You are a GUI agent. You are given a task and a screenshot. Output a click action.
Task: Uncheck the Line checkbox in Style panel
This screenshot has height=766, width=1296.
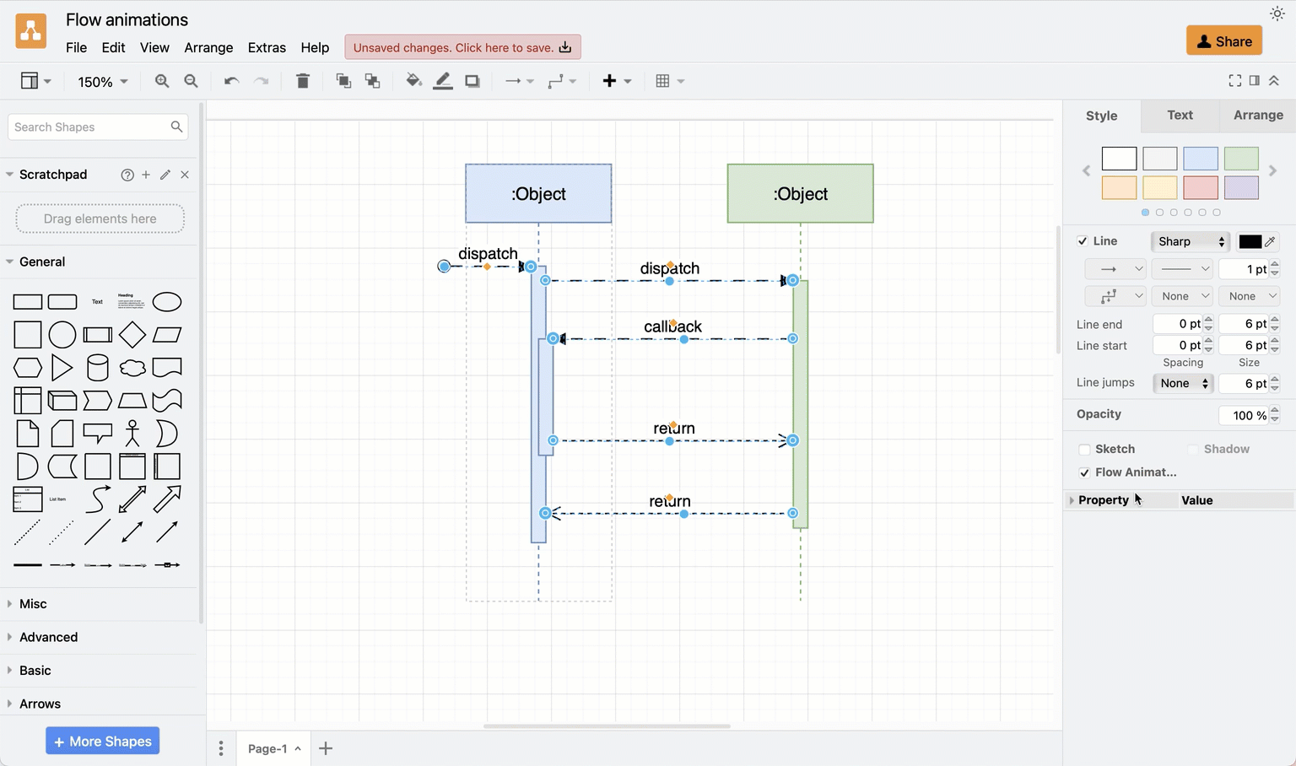point(1083,240)
